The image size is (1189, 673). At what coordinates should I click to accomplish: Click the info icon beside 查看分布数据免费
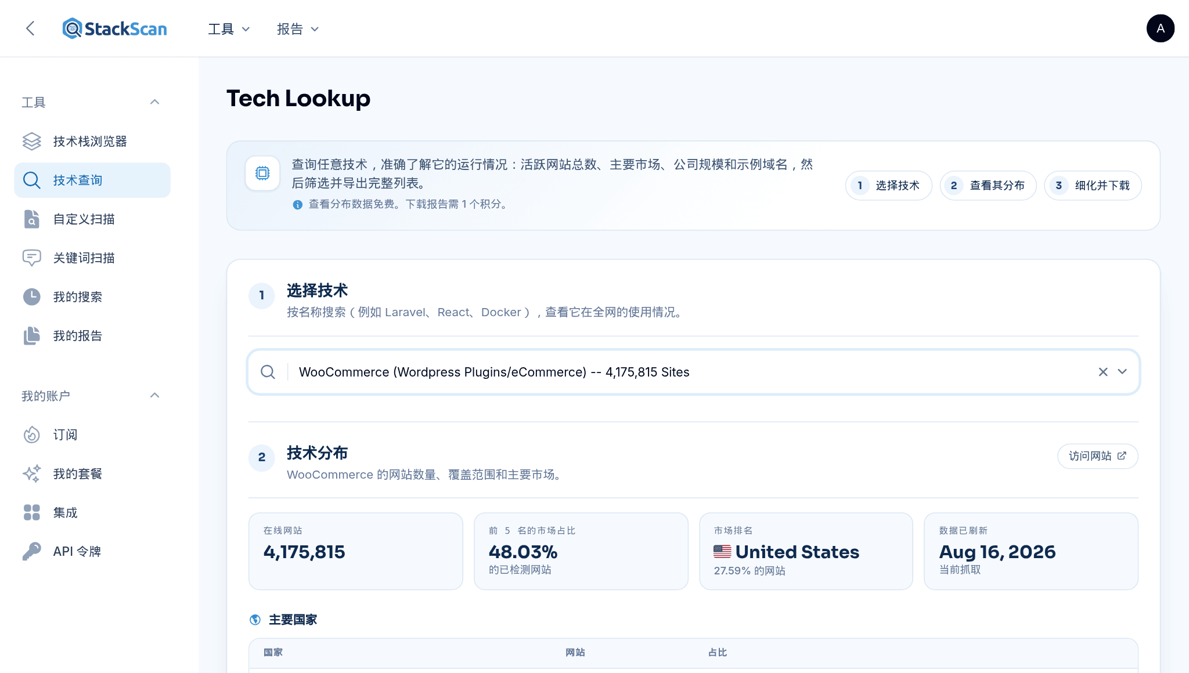pyautogui.click(x=297, y=205)
